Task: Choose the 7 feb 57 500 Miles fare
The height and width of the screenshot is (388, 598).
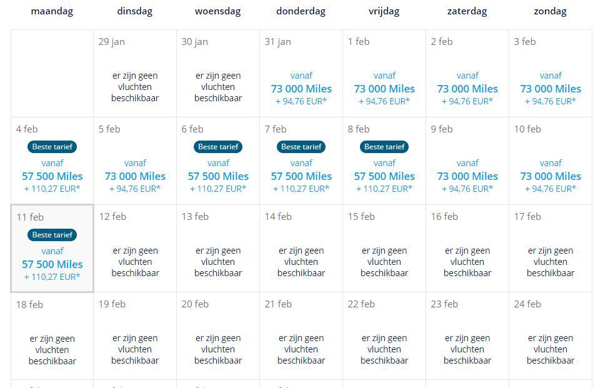Action: pyautogui.click(x=301, y=176)
